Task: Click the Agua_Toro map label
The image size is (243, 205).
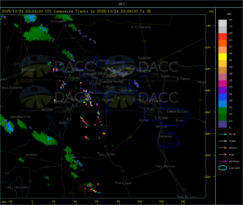Action: pyautogui.click(x=29, y=70)
